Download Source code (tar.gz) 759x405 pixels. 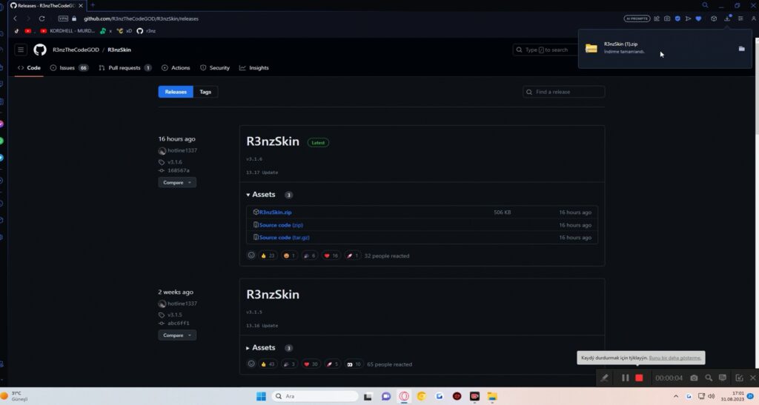pos(284,237)
